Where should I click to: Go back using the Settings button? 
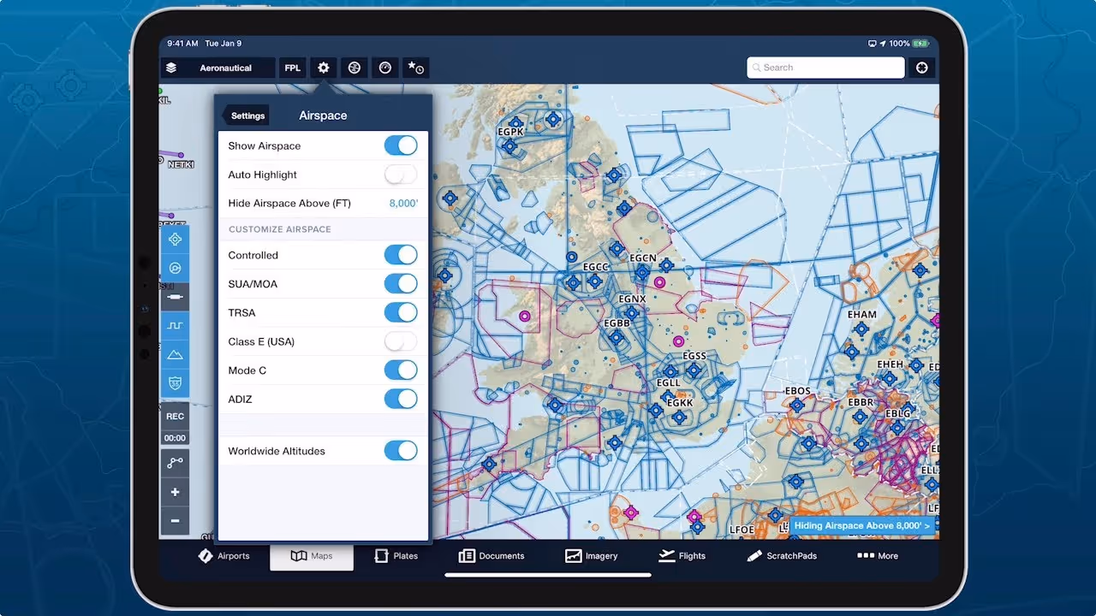[x=247, y=115]
